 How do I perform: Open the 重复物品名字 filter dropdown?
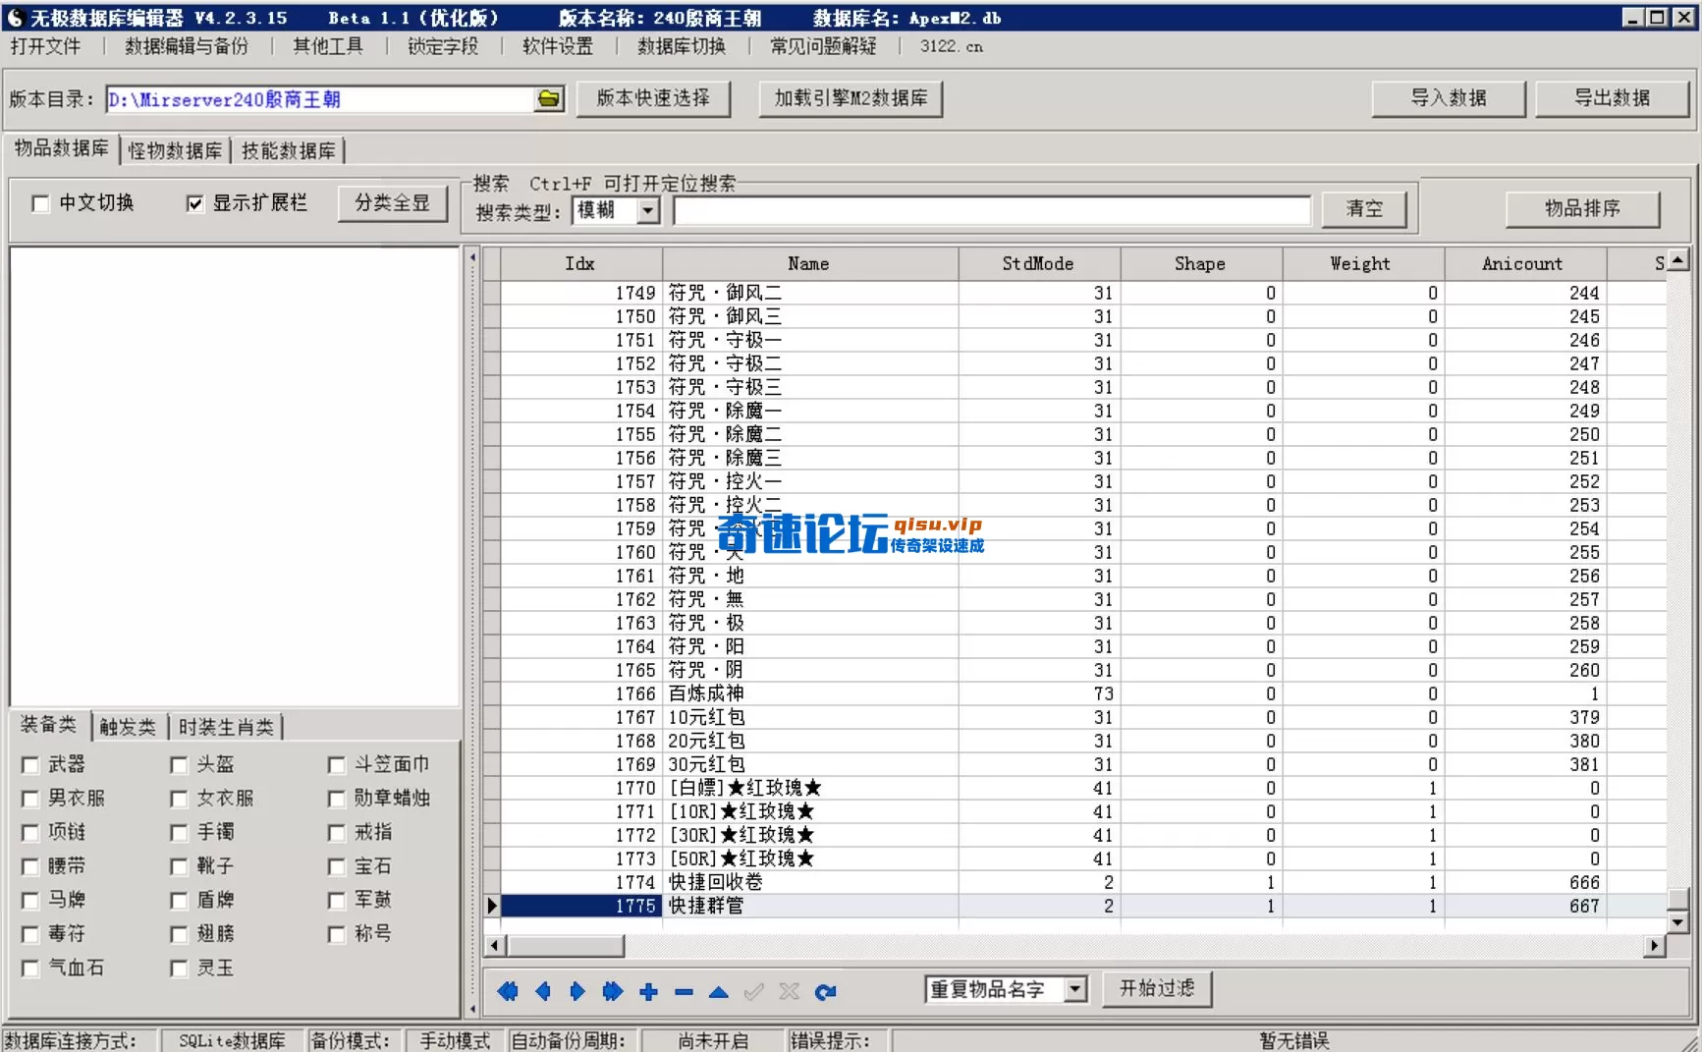click(1074, 989)
